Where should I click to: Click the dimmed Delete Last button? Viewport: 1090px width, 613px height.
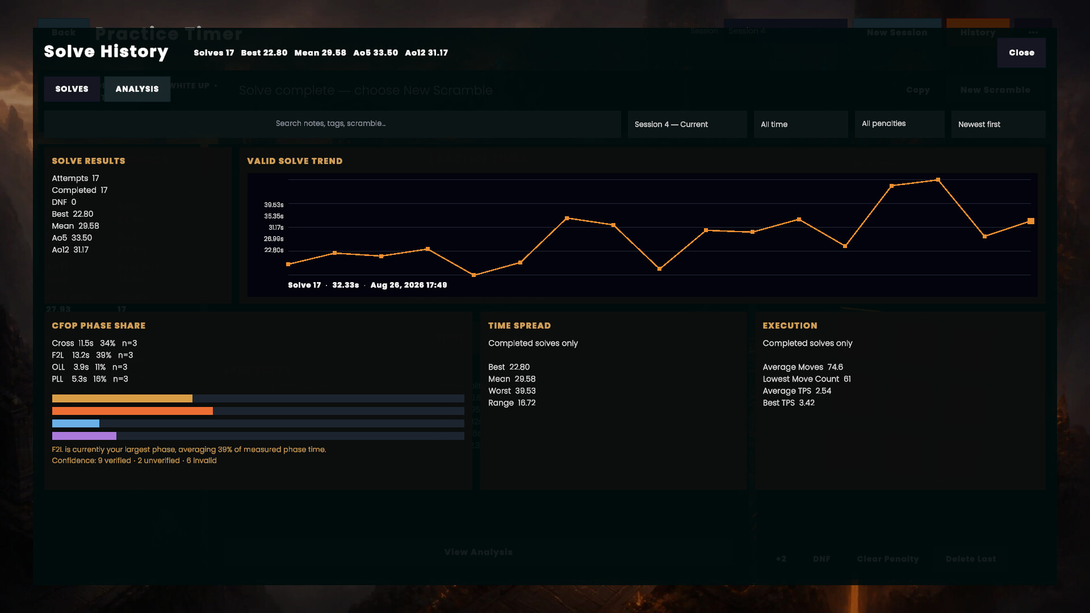pyautogui.click(x=971, y=559)
